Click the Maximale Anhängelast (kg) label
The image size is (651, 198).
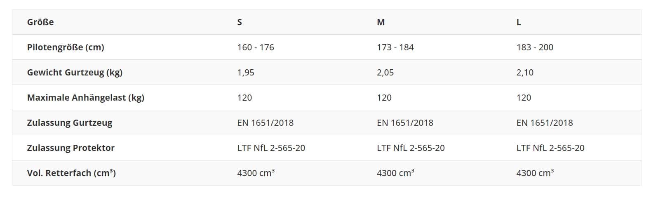click(x=86, y=98)
